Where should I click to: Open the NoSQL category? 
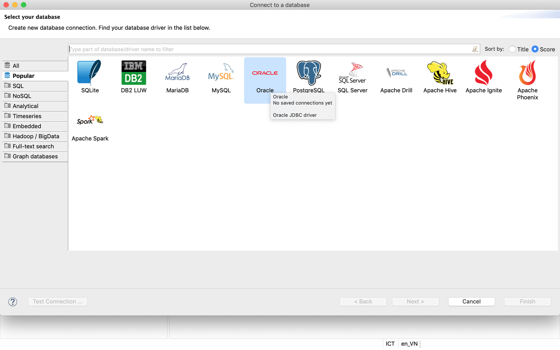coord(35,96)
